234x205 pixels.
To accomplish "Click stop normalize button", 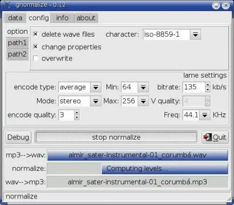I will [x=116, y=137].
